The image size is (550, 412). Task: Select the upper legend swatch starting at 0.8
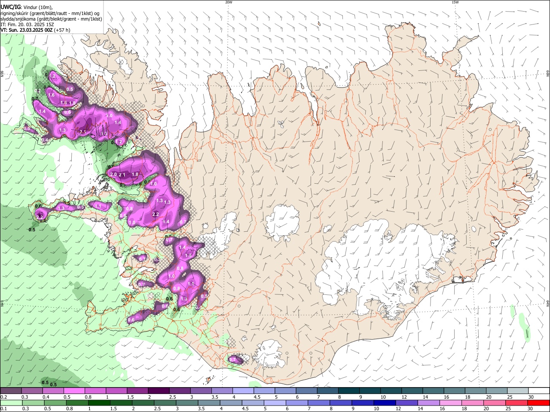coord(95,391)
